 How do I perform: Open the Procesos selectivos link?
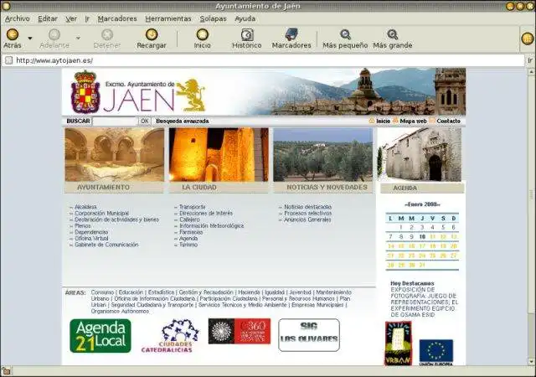(x=307, y=213)
